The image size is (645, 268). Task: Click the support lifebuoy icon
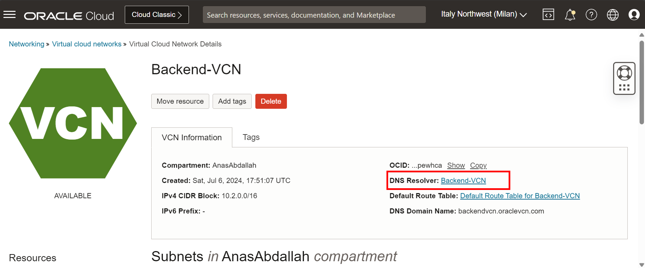(x=624, y=73)
